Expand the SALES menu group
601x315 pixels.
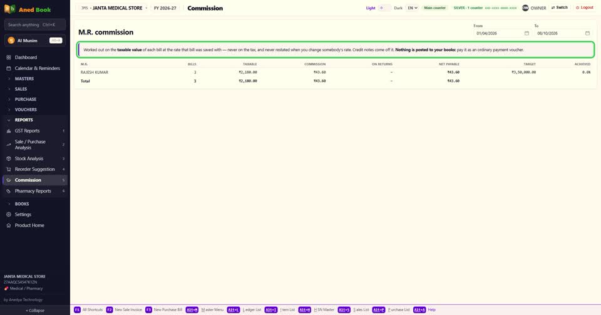click(34, 89)
